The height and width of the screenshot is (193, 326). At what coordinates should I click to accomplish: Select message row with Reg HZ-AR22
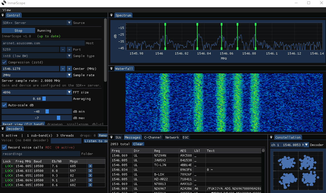186,179
